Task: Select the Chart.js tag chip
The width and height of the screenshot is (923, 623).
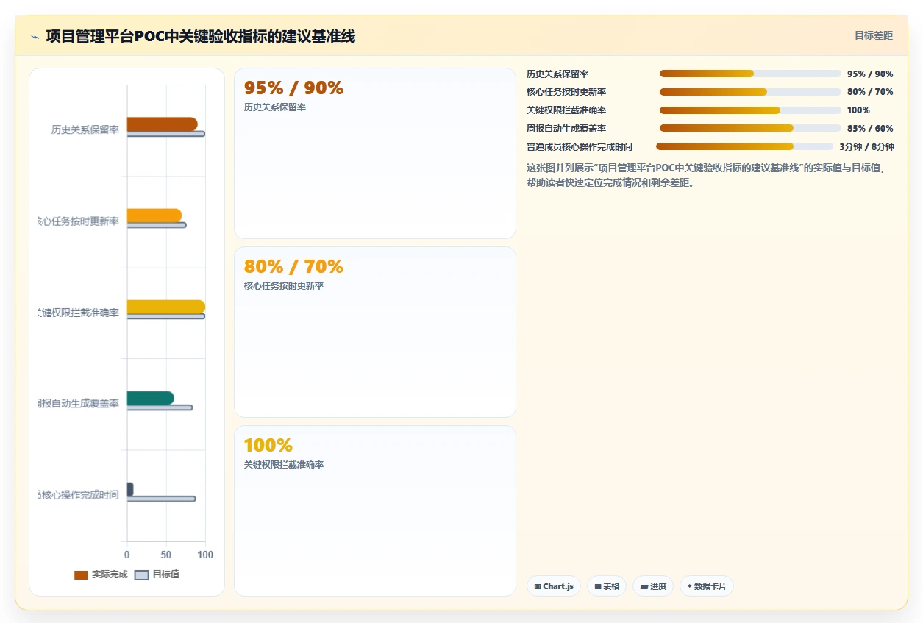Action: 554,586
